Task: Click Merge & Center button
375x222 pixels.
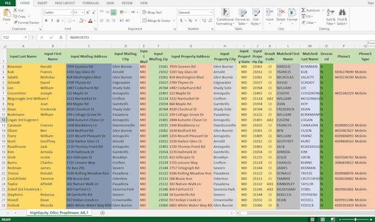Action: click(157, 21)
